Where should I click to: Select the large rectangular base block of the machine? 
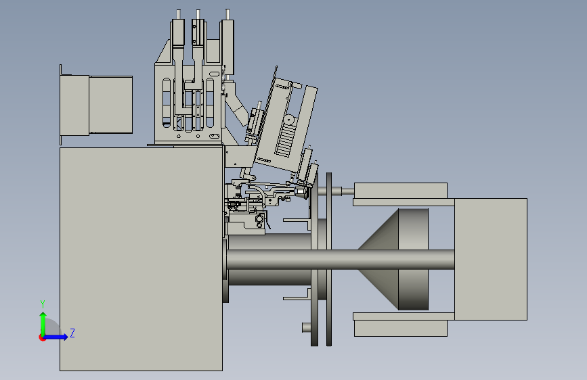[141, 259]
